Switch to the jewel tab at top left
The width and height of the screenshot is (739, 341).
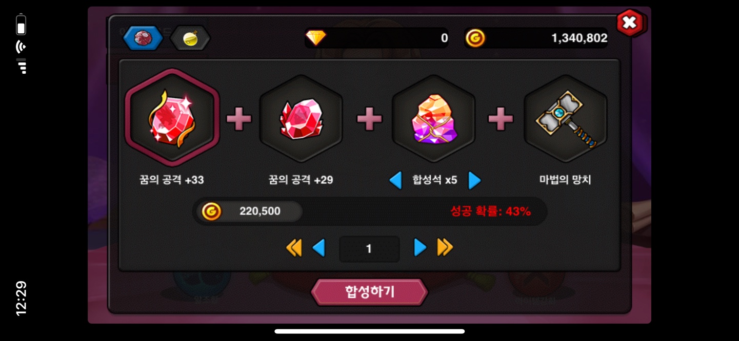pyautogui.click(x=143, y=38)
